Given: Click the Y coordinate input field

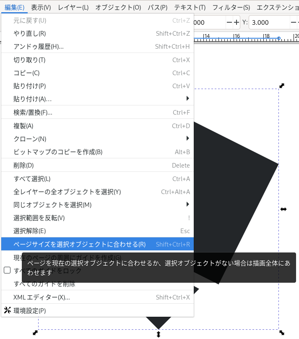Looking at the screenshot, I should 269,22.
